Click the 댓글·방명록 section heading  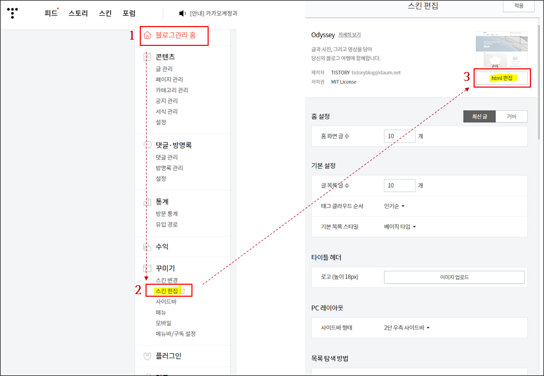[174, 145]
